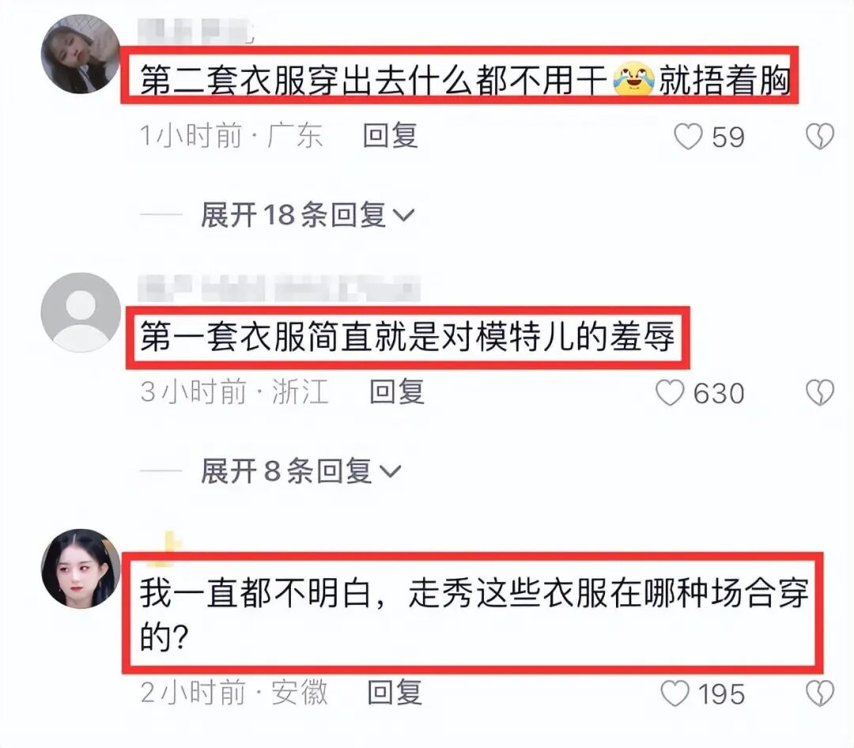Reply to the Anhui comment
Viewport: 854px width, 748px height.
pyautogui.click(x=395, y=693)
